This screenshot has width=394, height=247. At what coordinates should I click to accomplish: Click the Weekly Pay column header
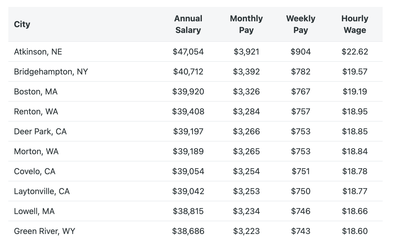[x=301, y=24]
